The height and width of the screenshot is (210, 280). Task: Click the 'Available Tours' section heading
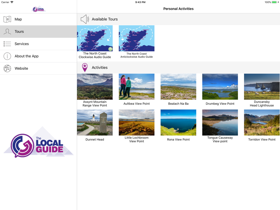[105, 19]
